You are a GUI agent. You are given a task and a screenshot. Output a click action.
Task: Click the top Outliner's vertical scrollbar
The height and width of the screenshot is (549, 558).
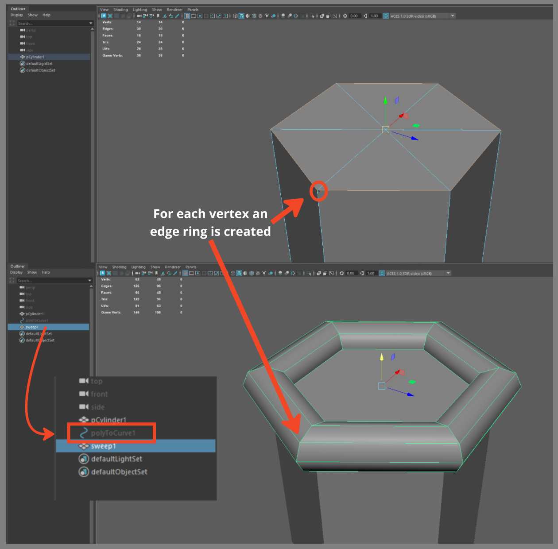pyautogui.click(x=92, y=133)
